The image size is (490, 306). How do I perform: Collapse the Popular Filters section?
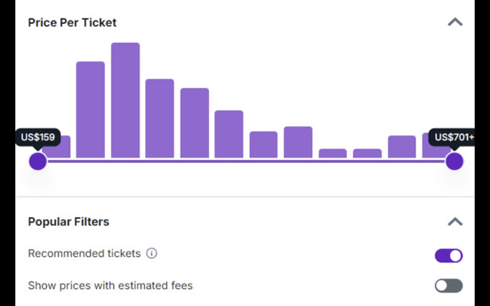tap(455, 221)
